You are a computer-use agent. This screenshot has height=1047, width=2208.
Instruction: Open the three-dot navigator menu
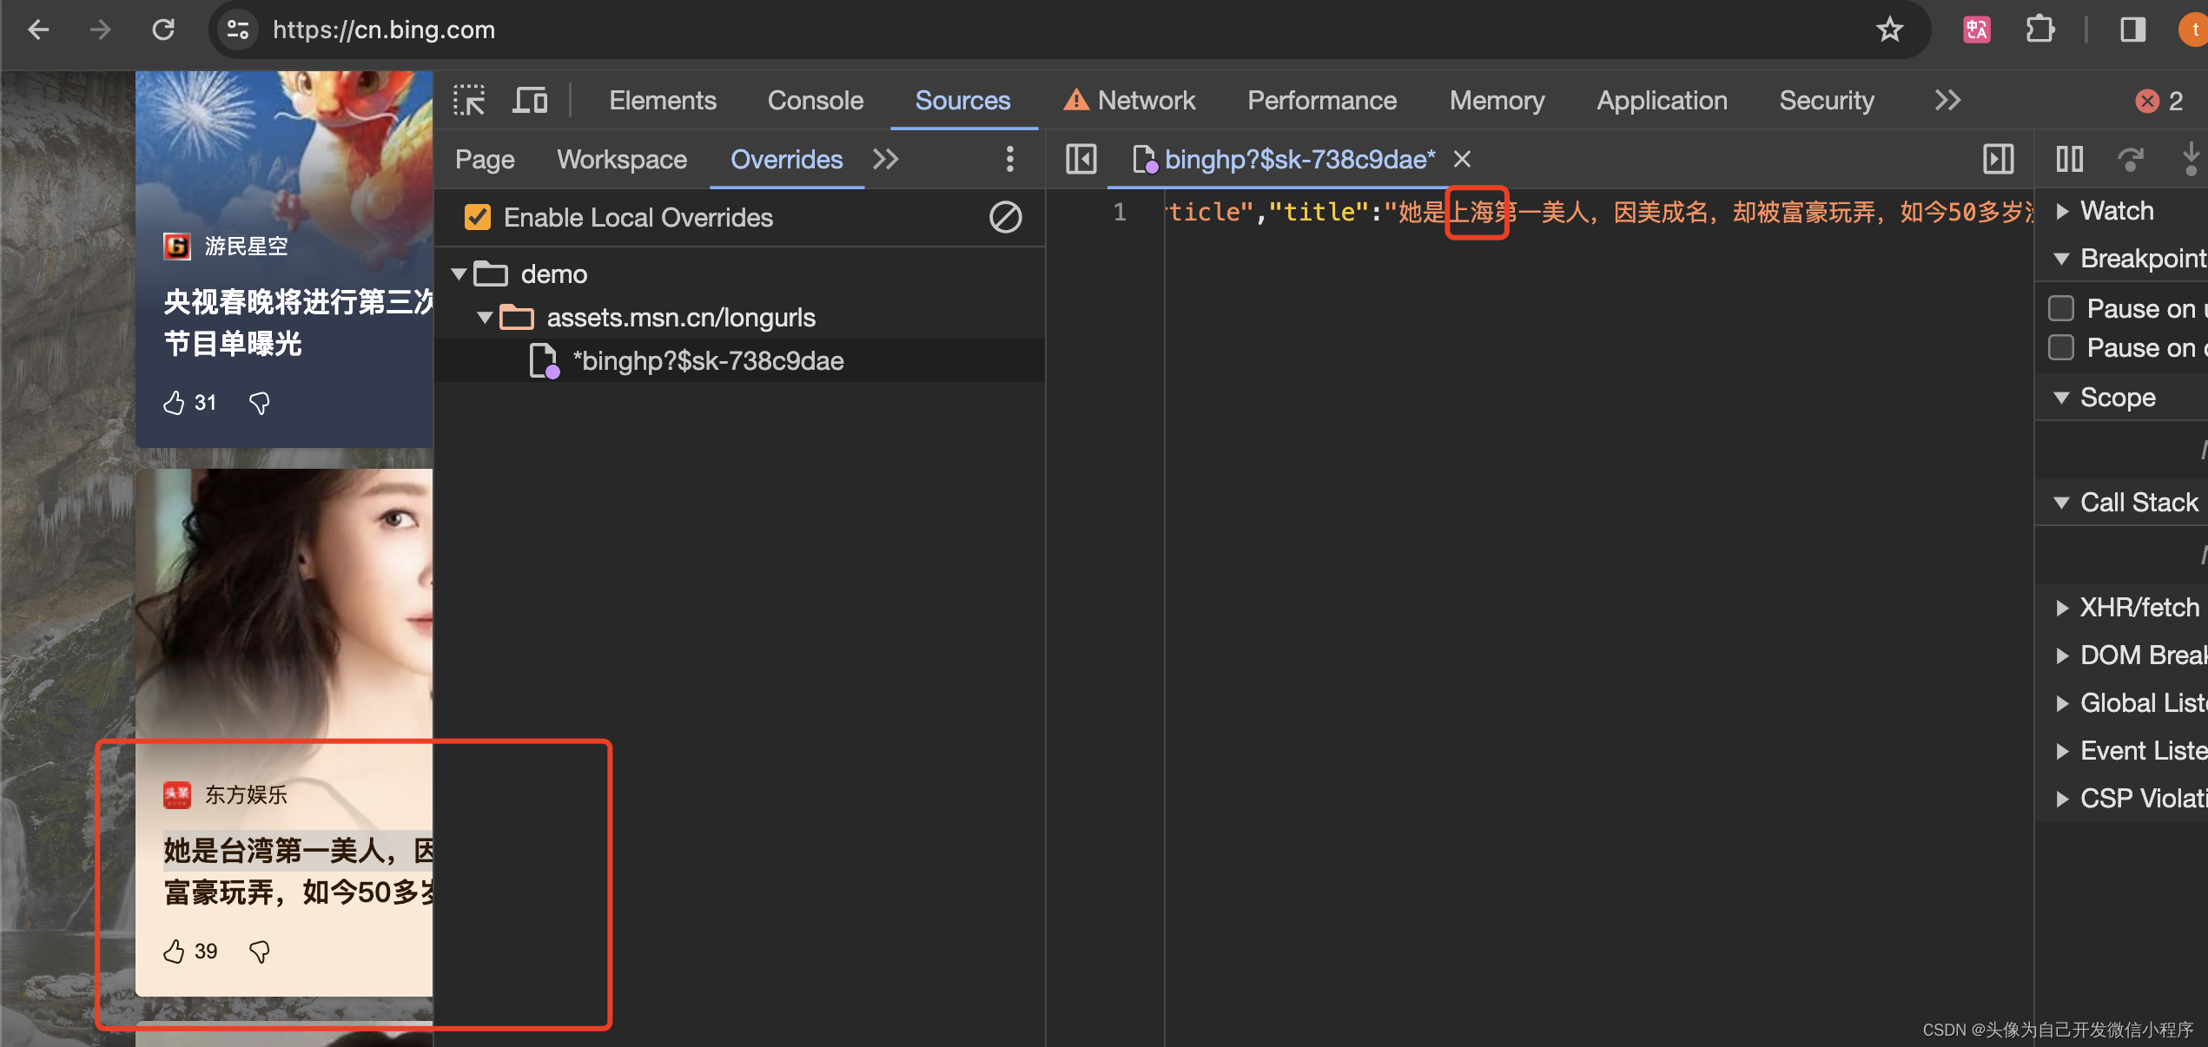pyautogui.click(x=1009, y=159)
